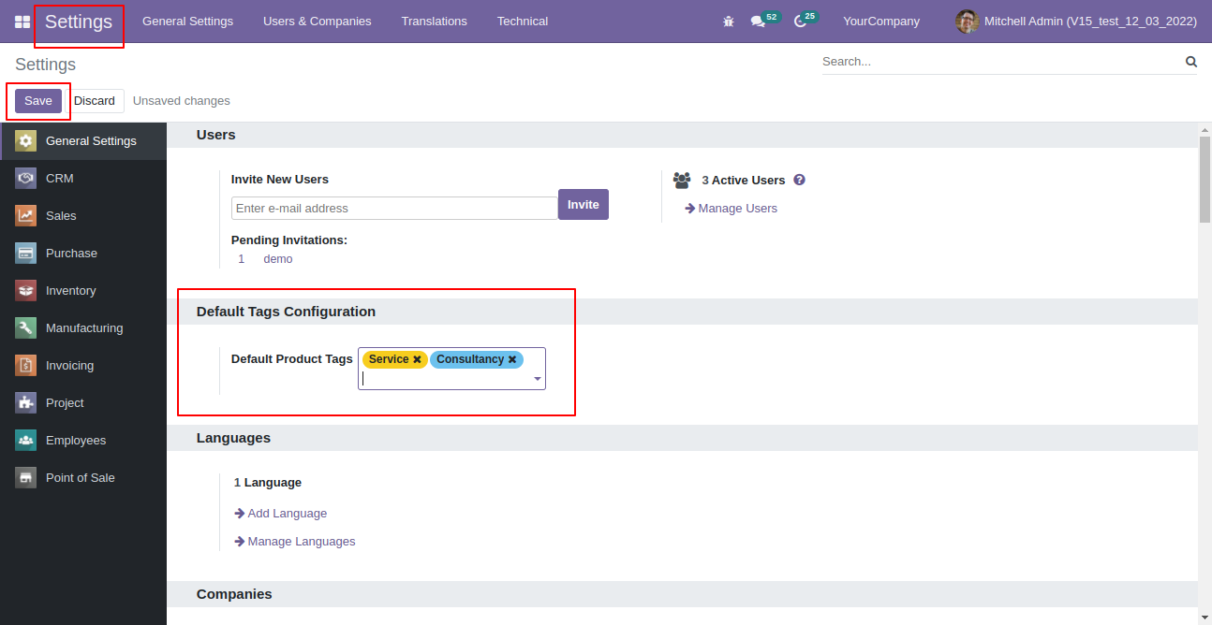Save the settings changes

click(38, 101)
